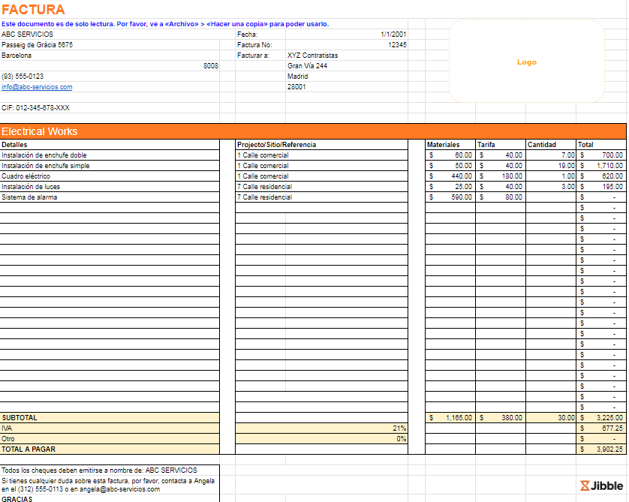The width and height of the screenshot is (629, 502).
Task: Select the Cuadro eléctrico row description
Action: [x=26, y=176]
